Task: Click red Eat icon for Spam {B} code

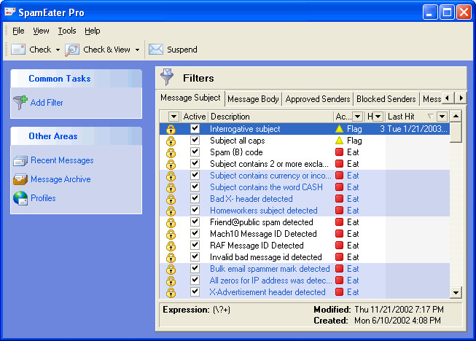Action: (x=339, y=152)
